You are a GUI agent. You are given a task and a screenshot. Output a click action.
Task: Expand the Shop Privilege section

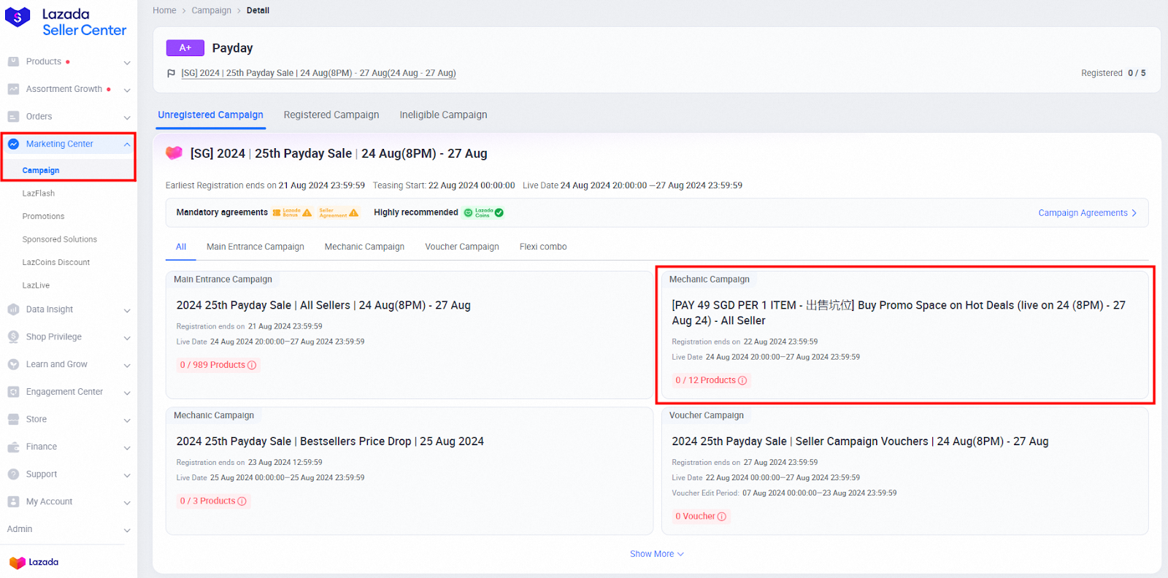(x=127, y=337)
